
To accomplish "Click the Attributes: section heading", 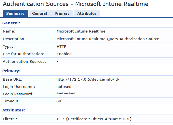I will pyautogui.click(x=14, y=110).
